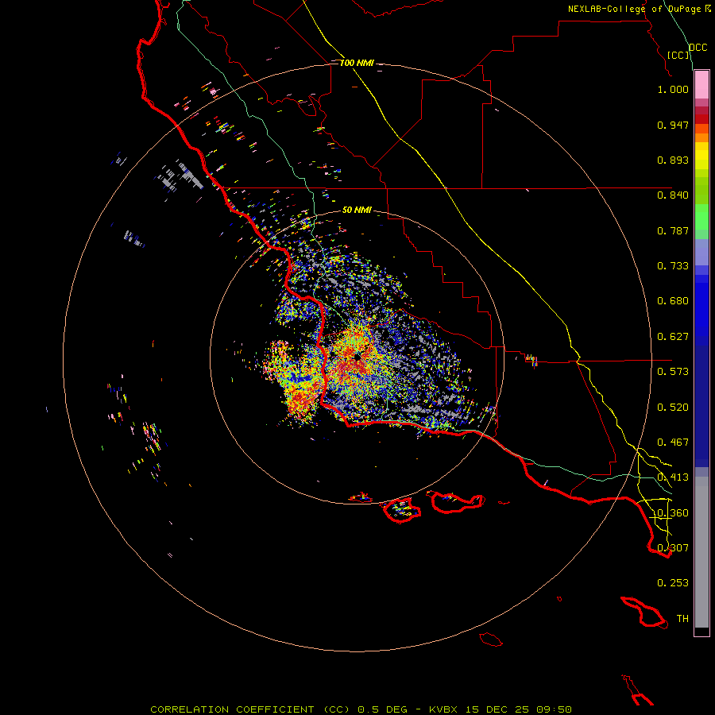Image resolution: width=715 pixels, height=715 pixels.
Task: Click the 1.000 scale value
Action: pos(673,89)
